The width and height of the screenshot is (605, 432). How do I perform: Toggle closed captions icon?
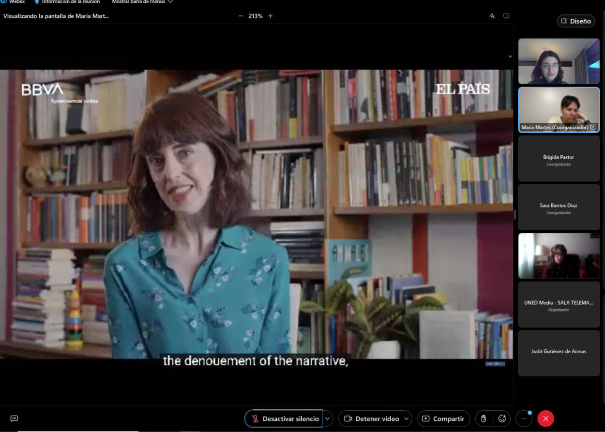(14, 418)
